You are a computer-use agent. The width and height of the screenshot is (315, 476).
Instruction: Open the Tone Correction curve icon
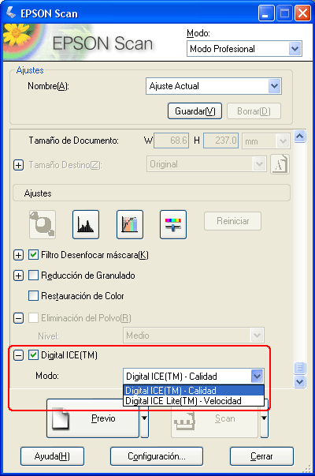[x=130, y=224]
